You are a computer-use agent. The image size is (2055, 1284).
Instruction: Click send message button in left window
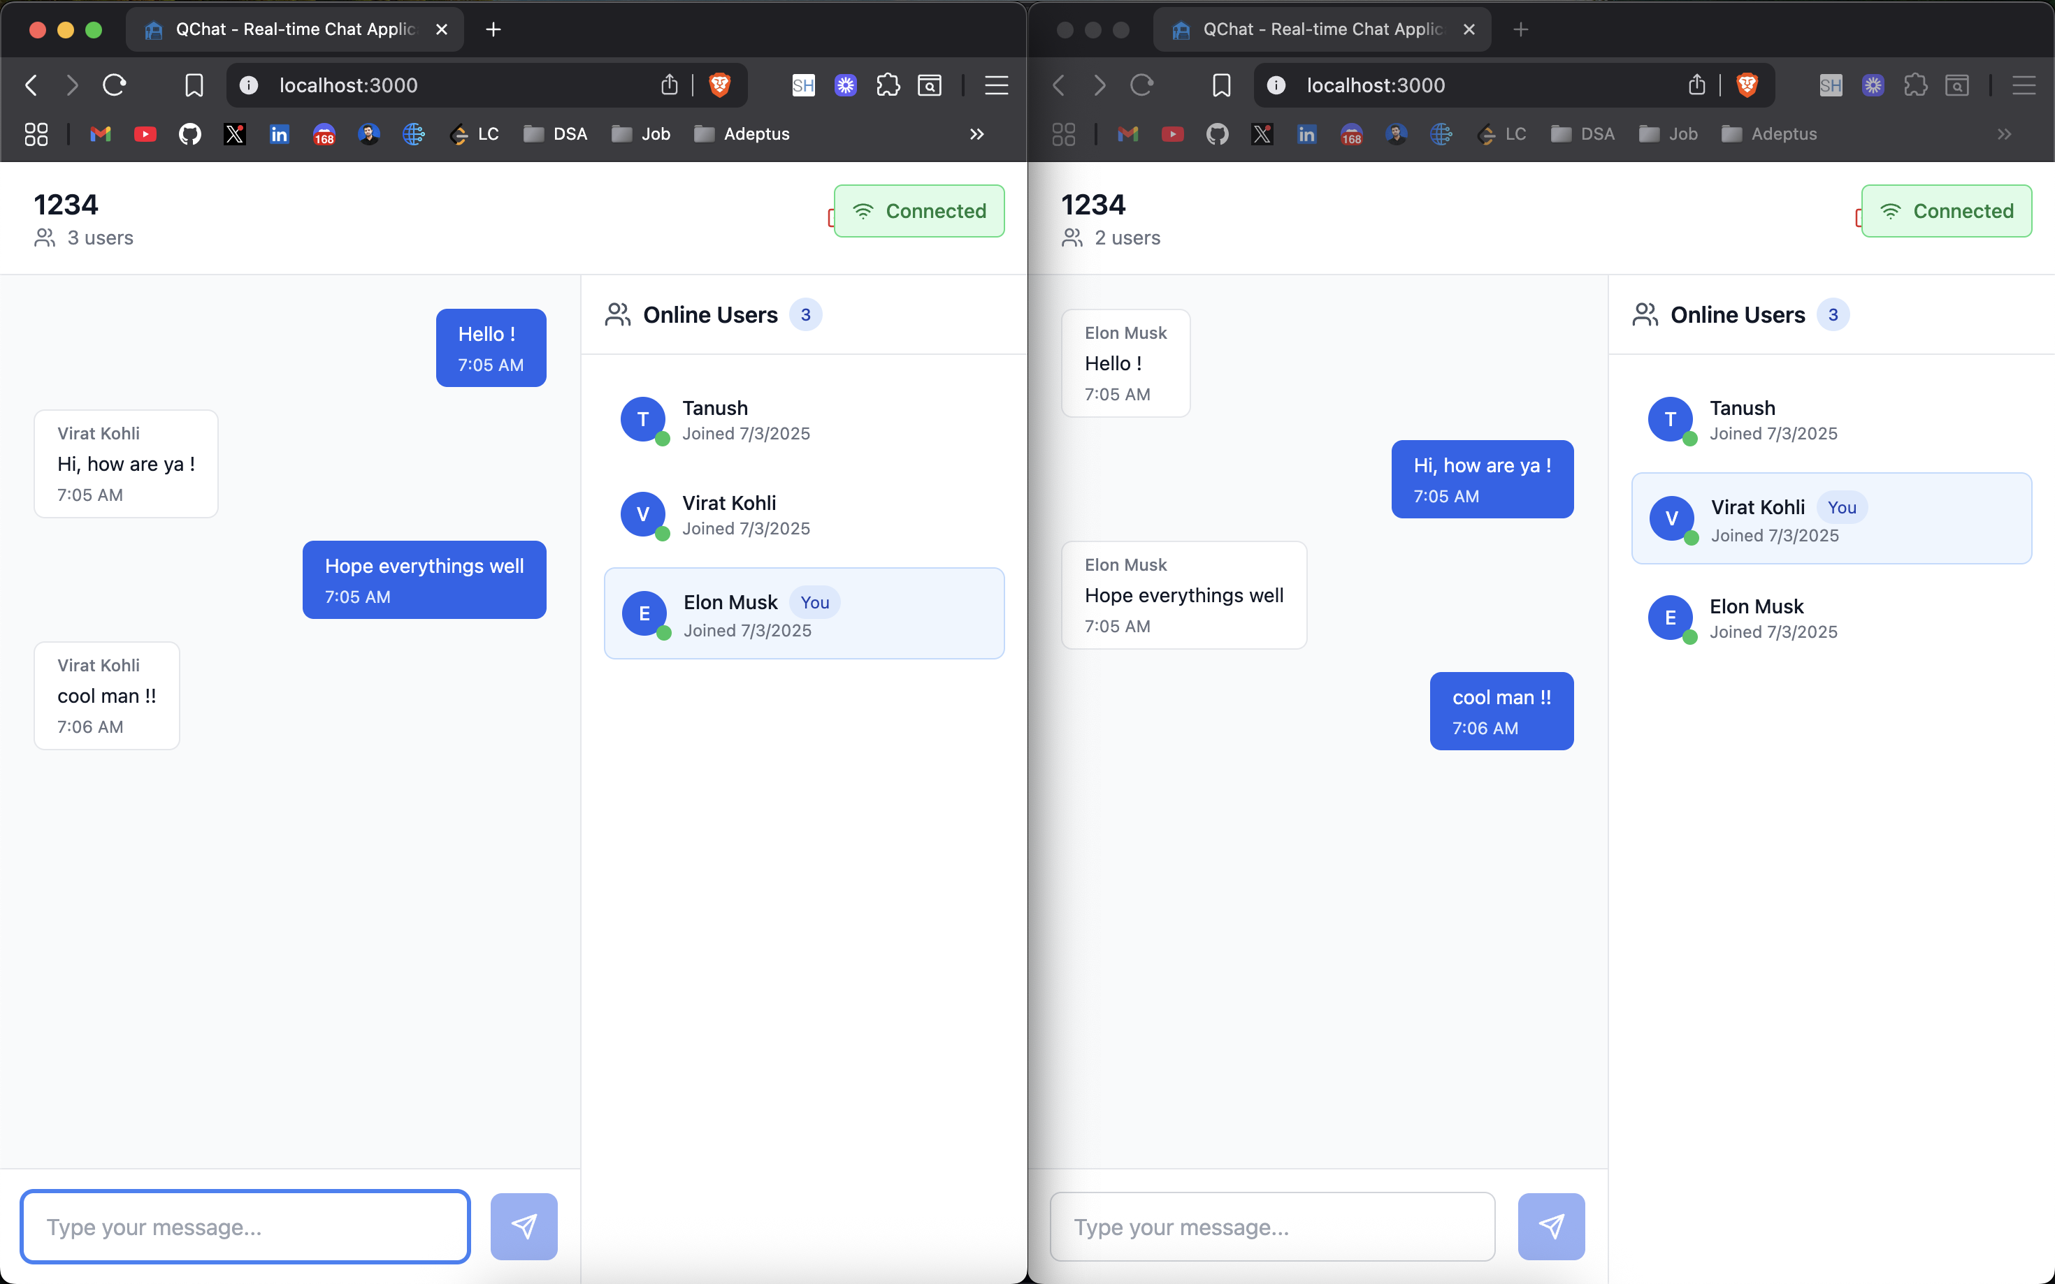[x=524, y=1225]
